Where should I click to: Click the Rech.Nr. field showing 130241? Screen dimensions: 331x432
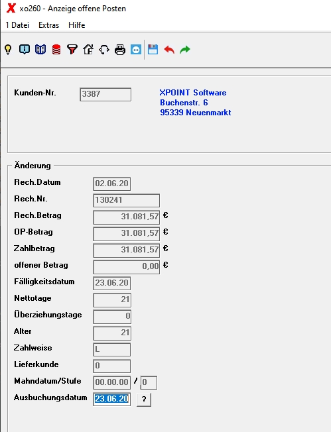pos(126,200)
